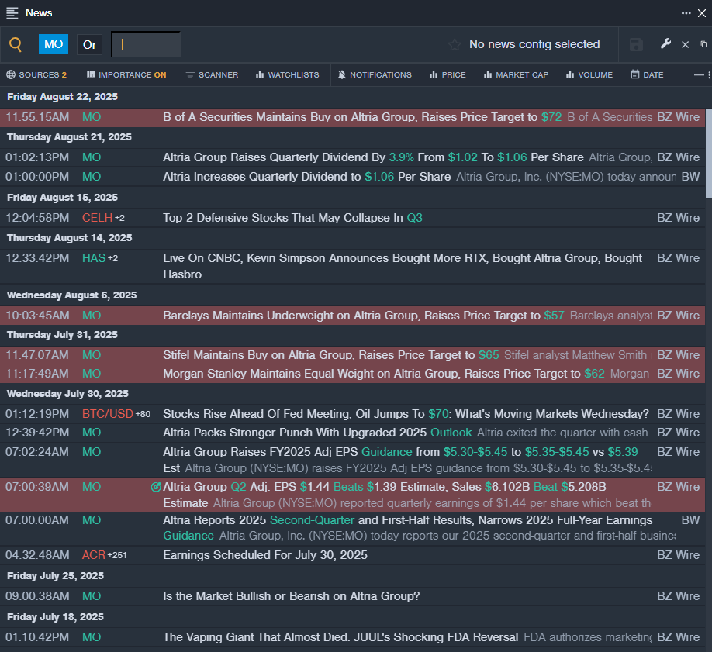Image resolution: width=712 pixels, height=652 pixels.
Task: Click the vertical scrollbar thumb
Action: click(708, 154)
